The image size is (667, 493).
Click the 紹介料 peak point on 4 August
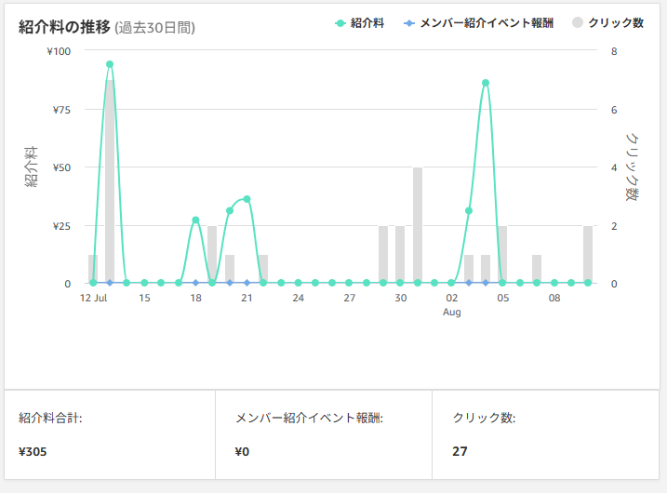pos(486,83)
